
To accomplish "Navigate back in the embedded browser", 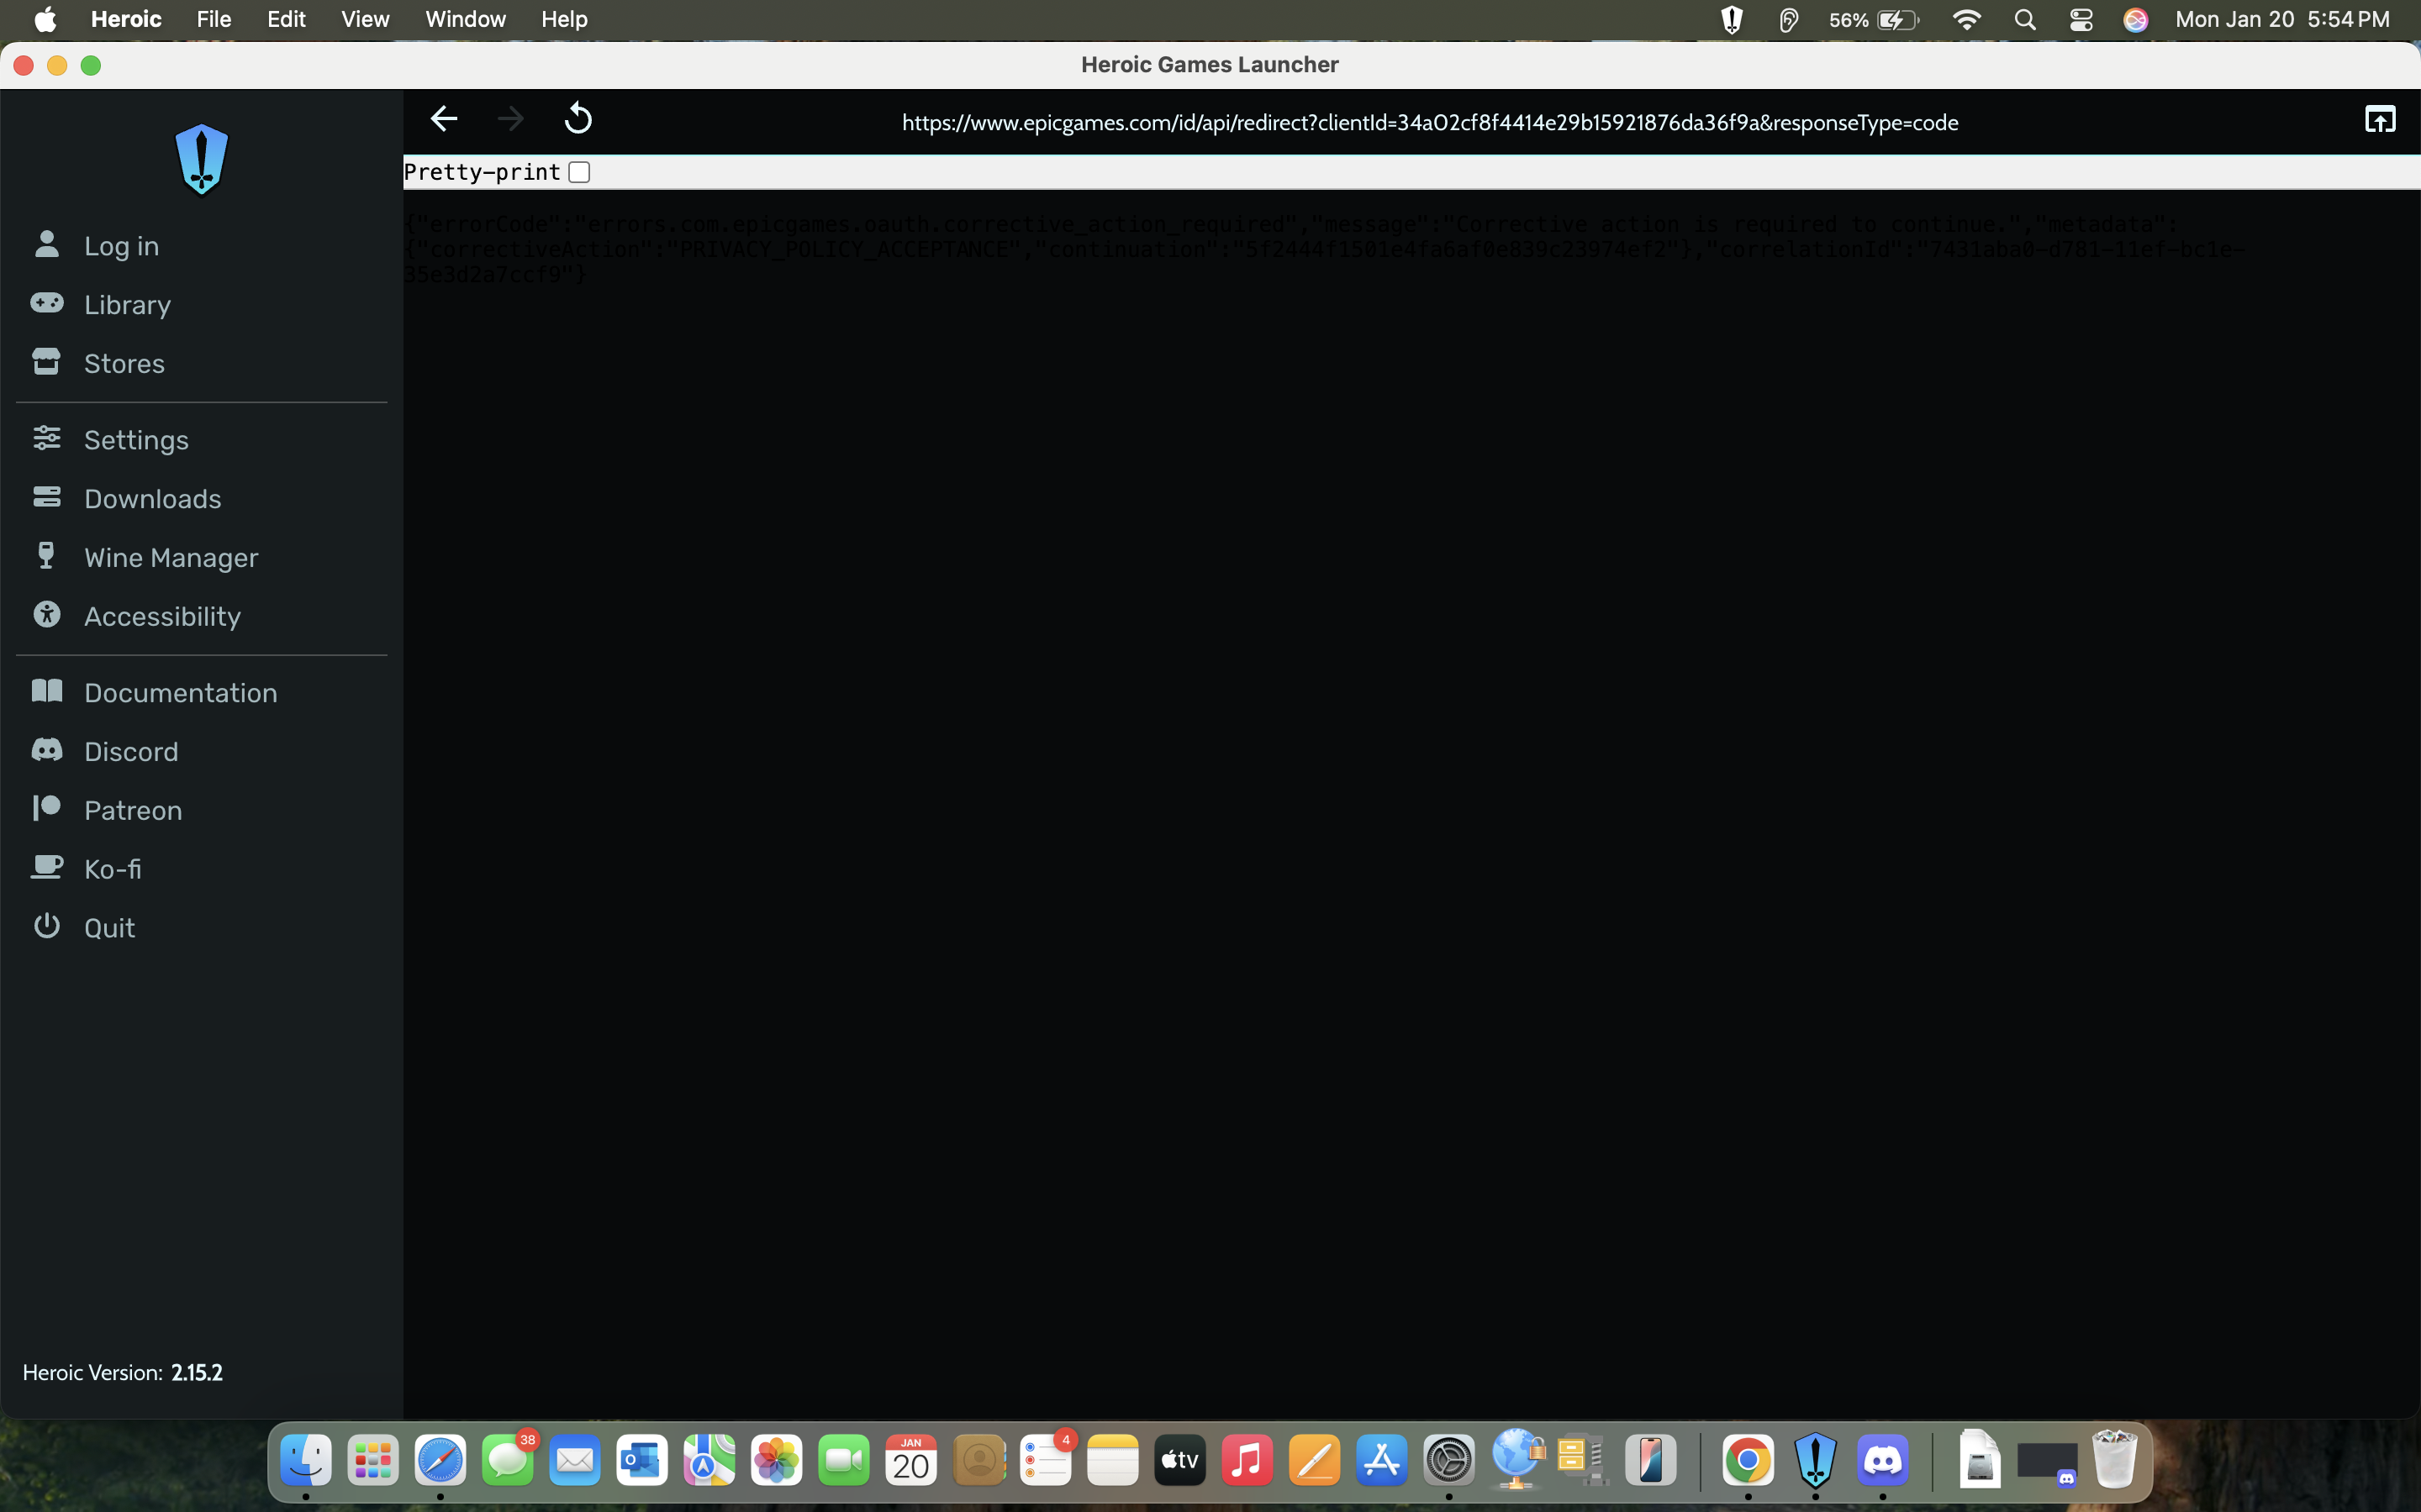I will [x=443, y=118].
